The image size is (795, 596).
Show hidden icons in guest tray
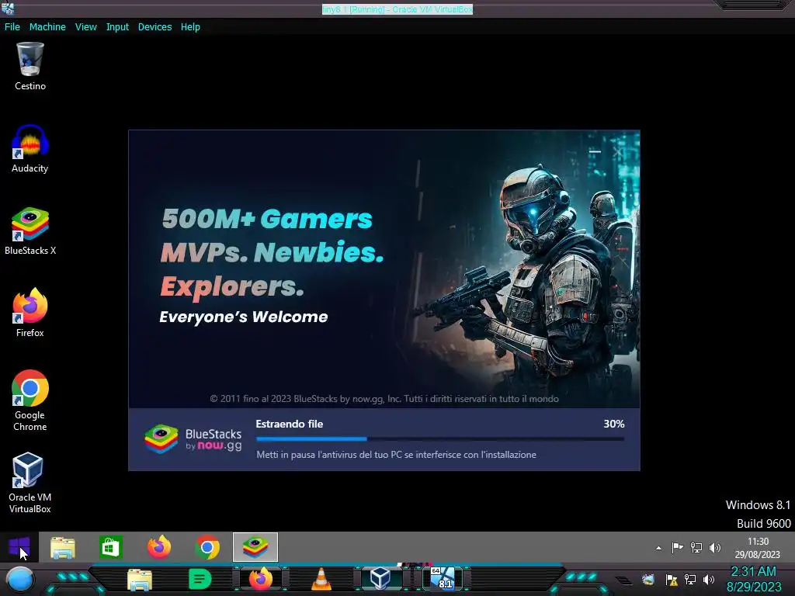(x=658, y=548)
